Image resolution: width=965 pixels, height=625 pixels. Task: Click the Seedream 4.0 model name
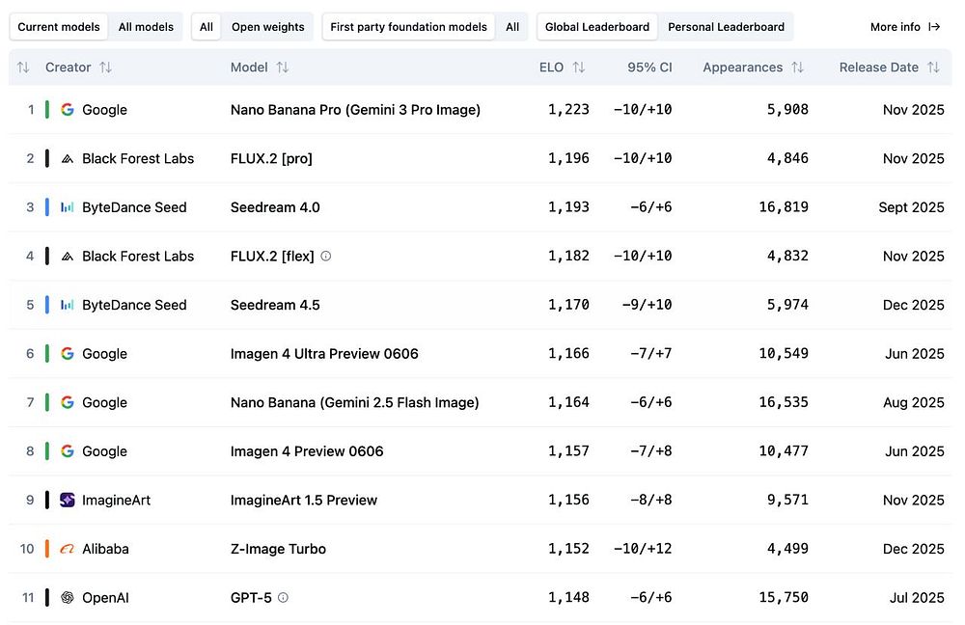coord(275,207)
